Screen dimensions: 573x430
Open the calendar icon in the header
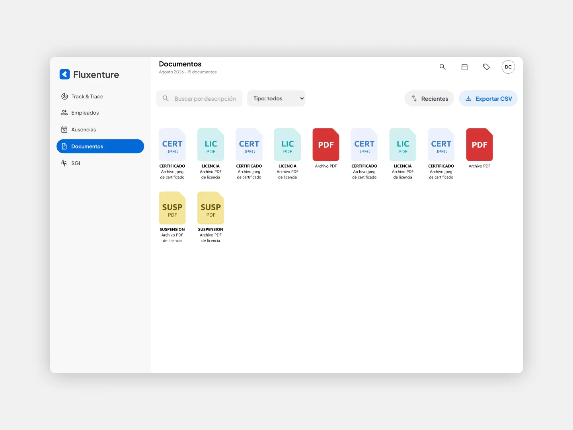464,67
